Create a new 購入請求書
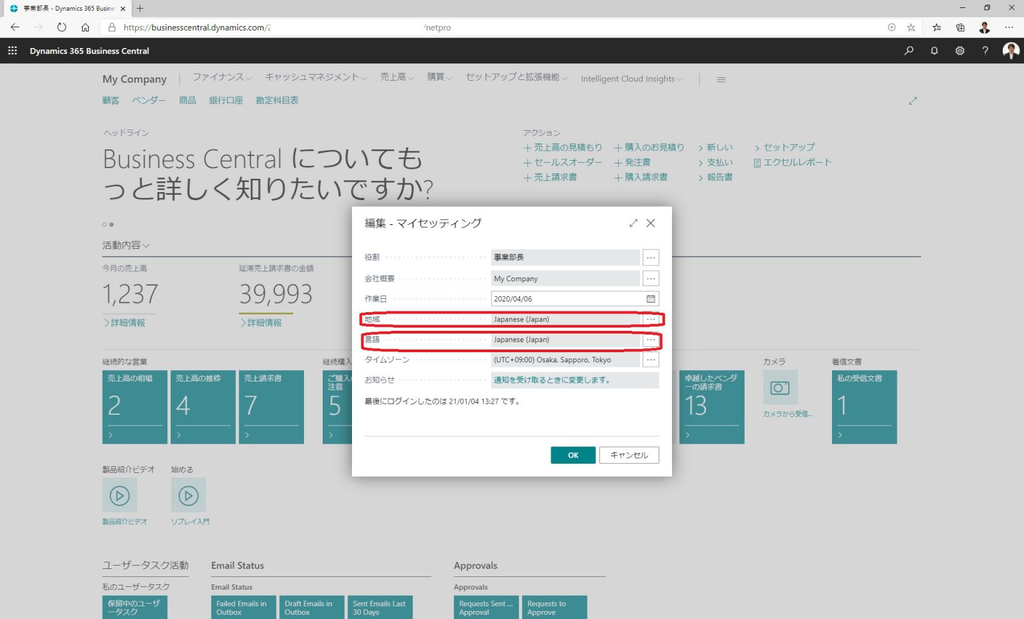The height and width of the screenshot is (619, 1024). pyautogui.click(x=641, y=177)
